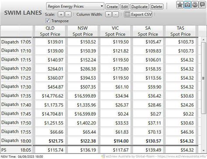
Task: Select the Dispatch 17:20 row label
Action: [16, 69]
